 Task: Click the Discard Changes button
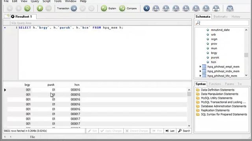pos(137,131)
